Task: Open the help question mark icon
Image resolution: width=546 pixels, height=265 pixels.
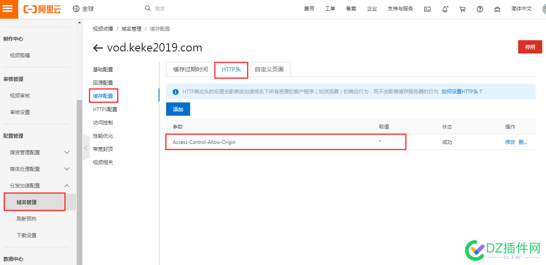Action: tap(480, 9)
